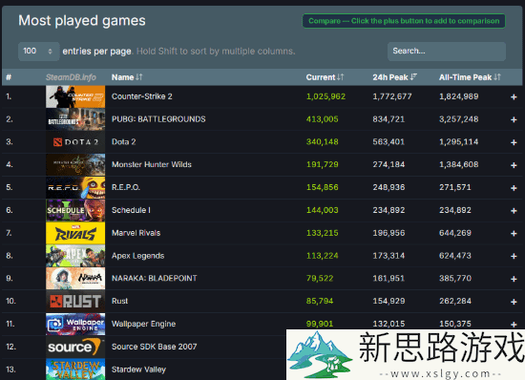Screen dimensions: 525x380
Task: Open the Source SDK Base 2007 thumbnail
Action: point(75,347)
